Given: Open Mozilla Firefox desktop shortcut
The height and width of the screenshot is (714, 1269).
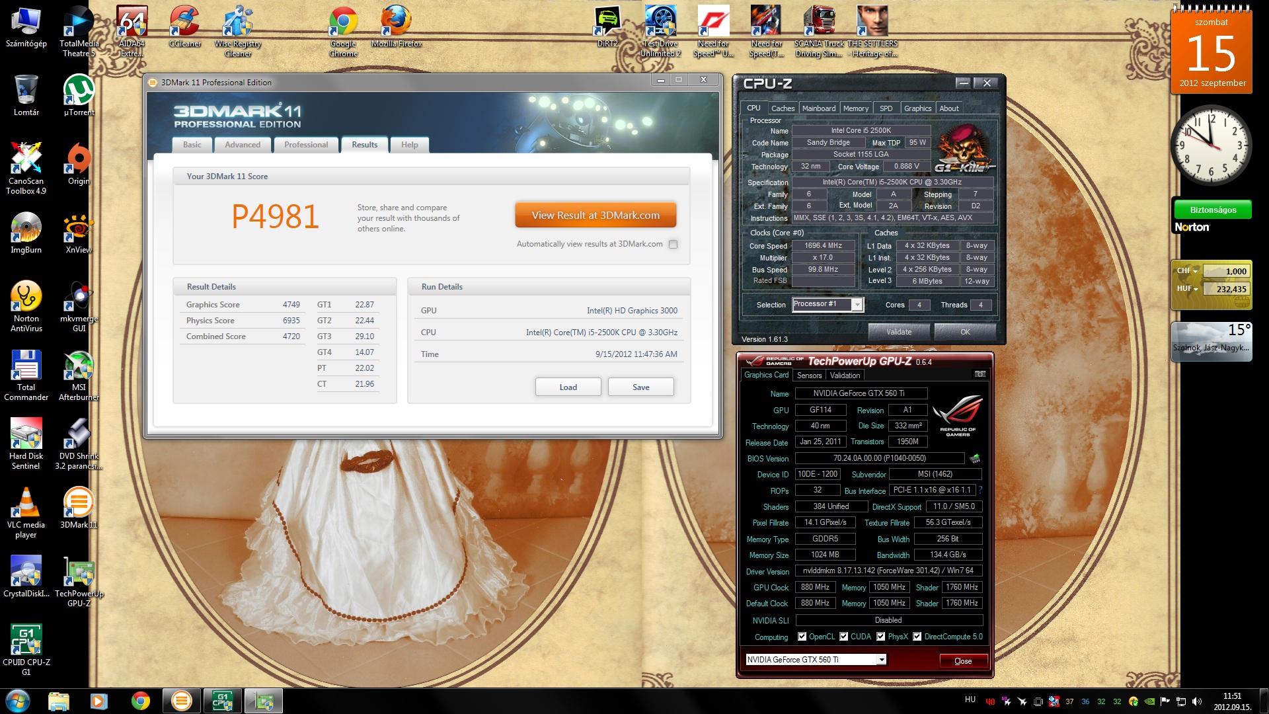Looking at the screenshot, I should [397, 28].
